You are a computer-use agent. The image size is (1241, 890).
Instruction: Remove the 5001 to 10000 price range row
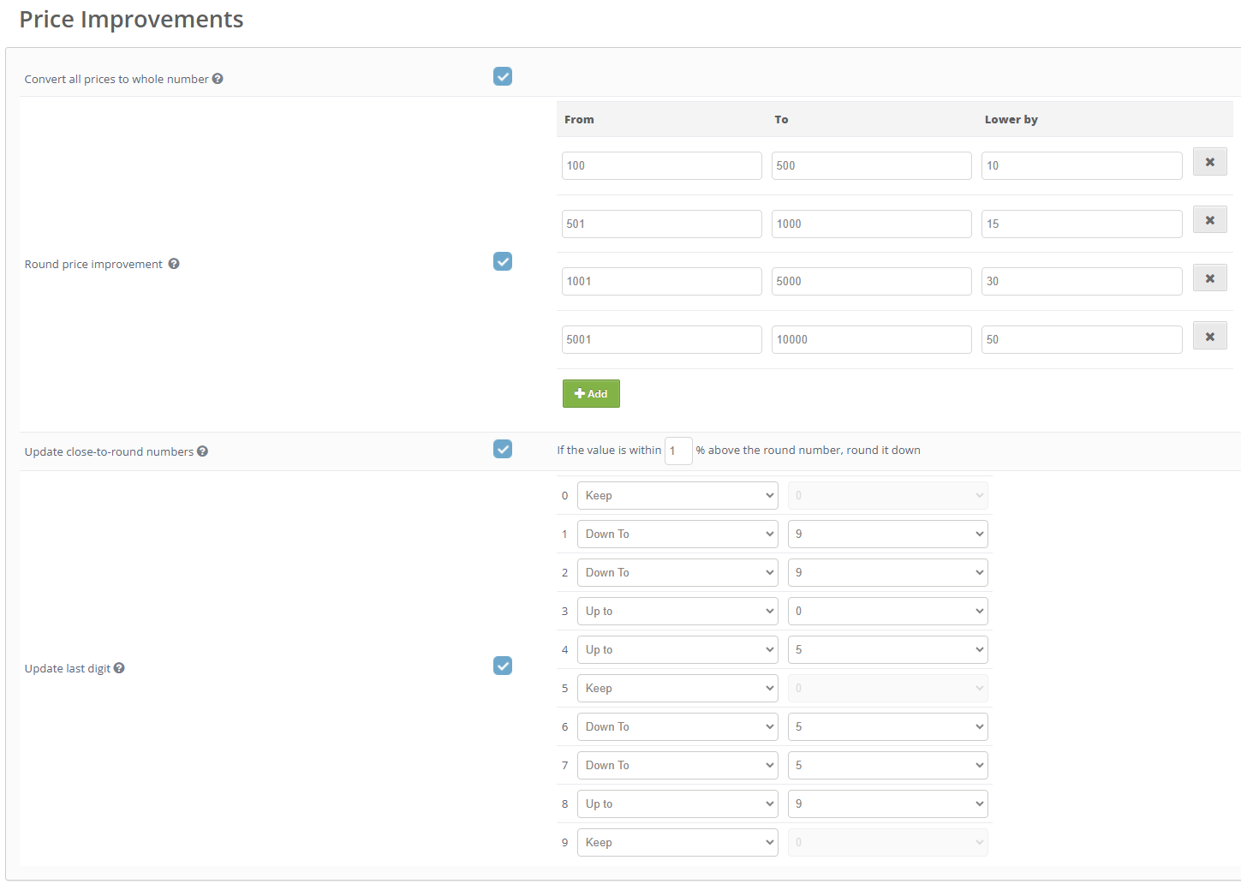[x=1209, y=336]
